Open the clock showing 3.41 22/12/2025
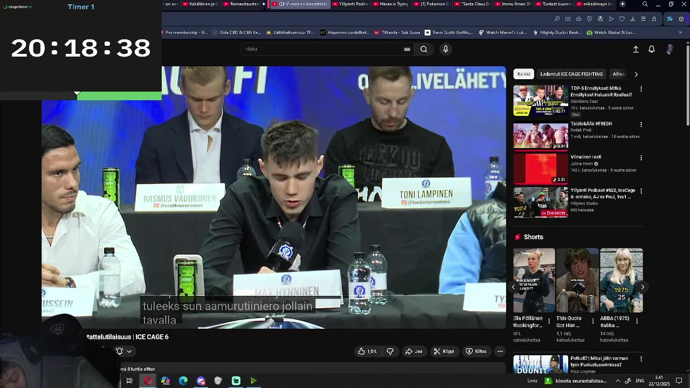 tap(659, 380)
